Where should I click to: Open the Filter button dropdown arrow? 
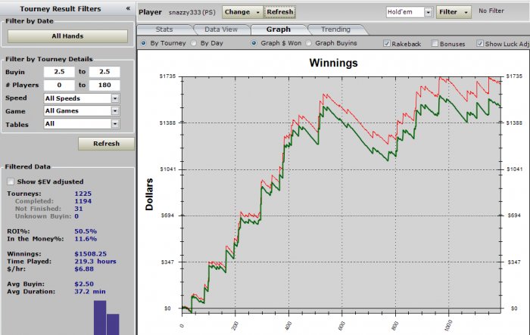coord(466,12)
